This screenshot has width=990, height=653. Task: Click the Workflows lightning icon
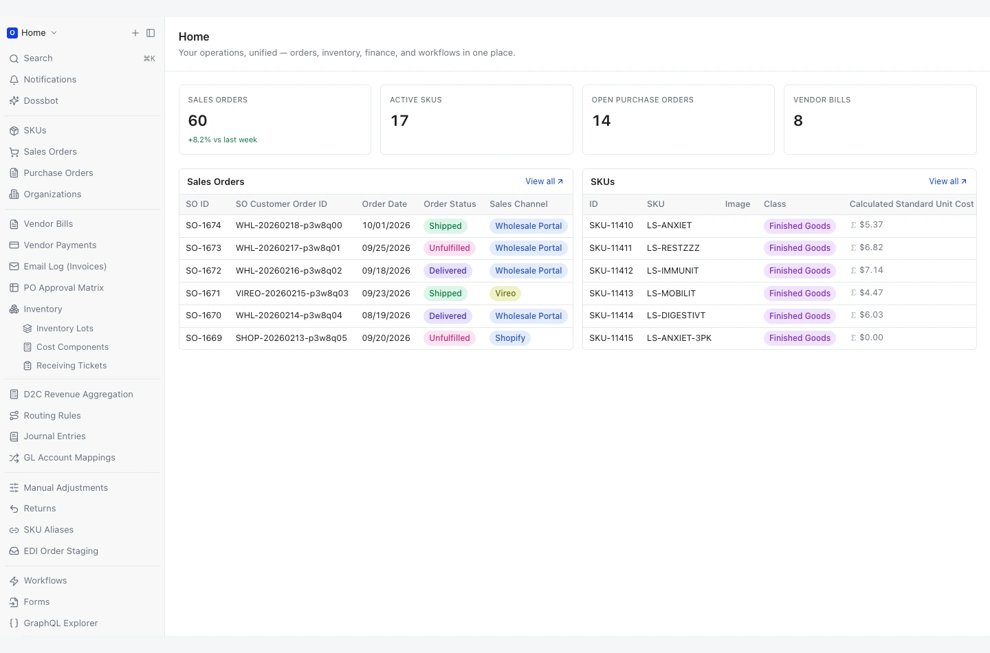(x=14, y=581)
